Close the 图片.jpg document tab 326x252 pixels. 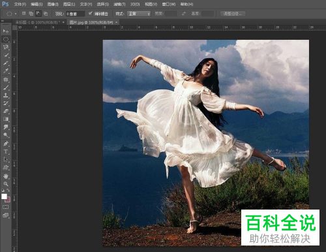point(117,22)
